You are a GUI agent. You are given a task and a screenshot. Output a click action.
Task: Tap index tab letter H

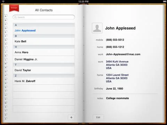click(x=6, y=44)
